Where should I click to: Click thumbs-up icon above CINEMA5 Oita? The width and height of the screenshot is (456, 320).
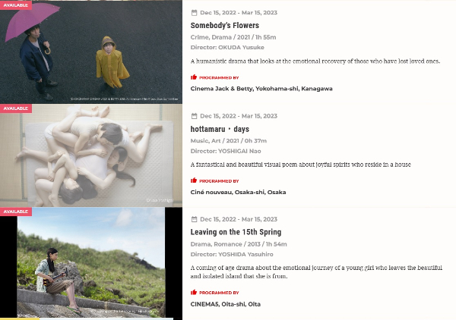click(194, 292)
